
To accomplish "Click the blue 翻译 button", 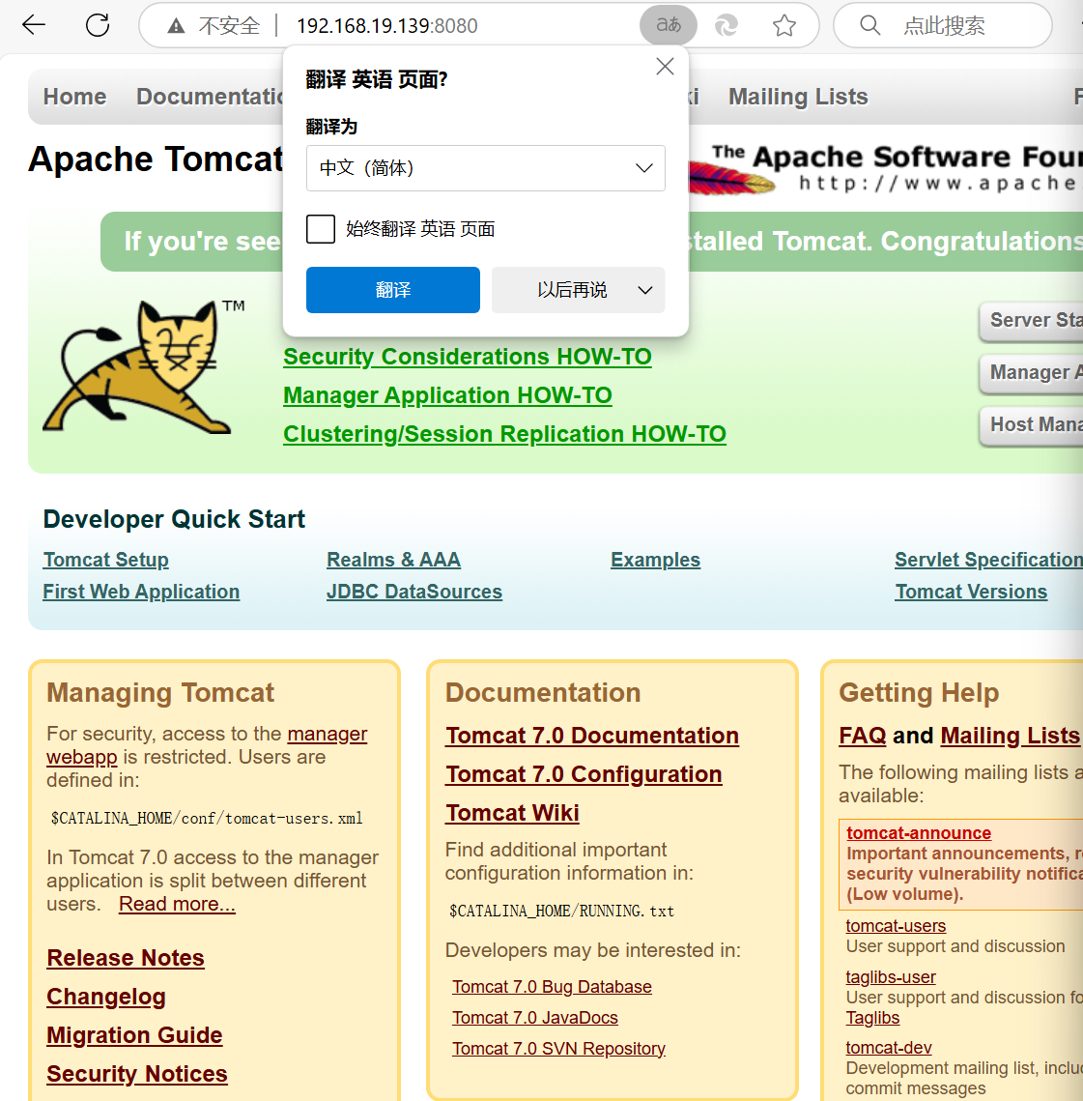I will (x=392, y=290).
